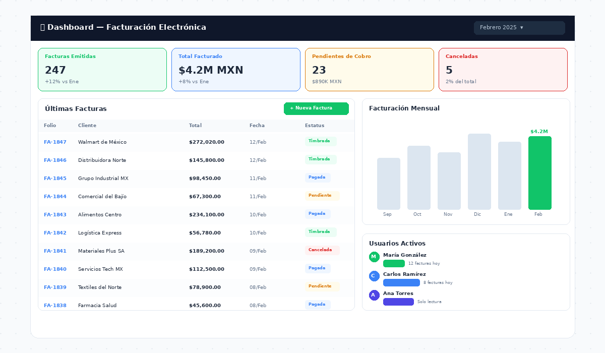The width and height of the screenshot is (605, 353).
Task: Click Carlos Ramírez's blue C avatar
Action: (374, 276)
